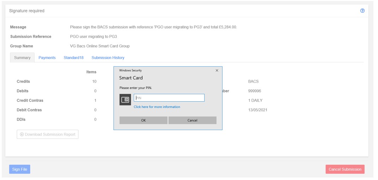Image resolution: width=378 pixels, height=180 pixels.
Task: Select the Summary tab
Action: (x=22, y=58)
